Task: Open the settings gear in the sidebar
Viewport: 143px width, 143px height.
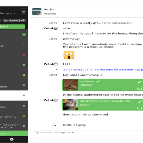Action: click(12, 139)
